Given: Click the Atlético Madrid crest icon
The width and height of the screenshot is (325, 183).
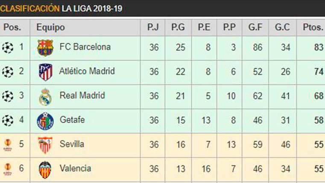Looking at the screenshot, I should point(45,72).
